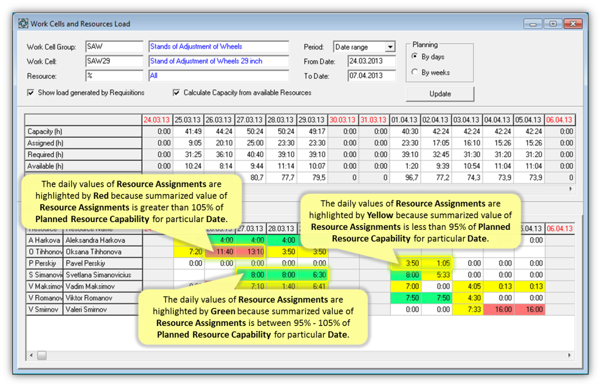The width and height of the screenshot is (601, 387).
Task: Select By days planning option
Action: pos(415,56)
